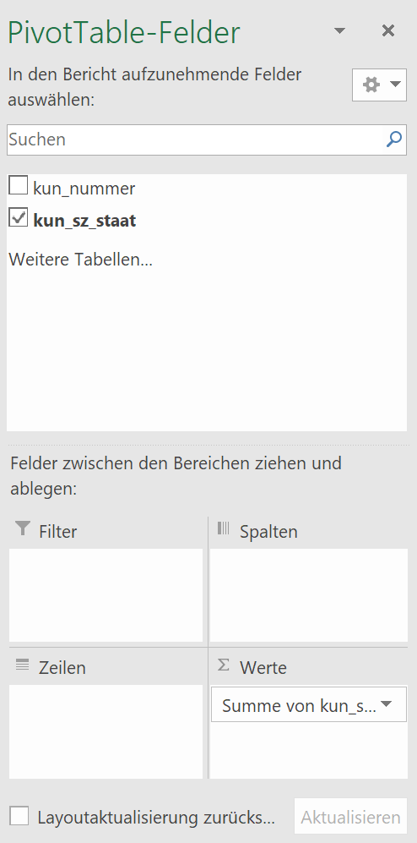Close the PivotTable-Felder pane
417x843 pixels.
click(x=388, y=30)
